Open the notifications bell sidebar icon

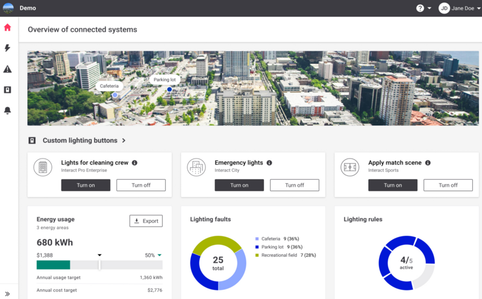coord(8,110)
